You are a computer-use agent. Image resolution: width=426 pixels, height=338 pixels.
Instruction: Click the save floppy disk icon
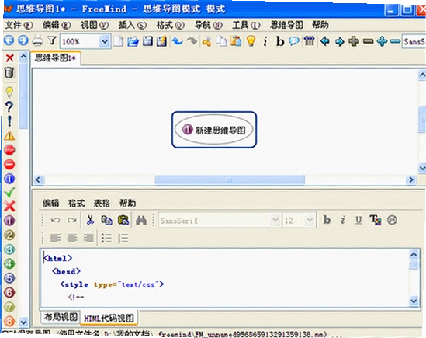(147, 41)
